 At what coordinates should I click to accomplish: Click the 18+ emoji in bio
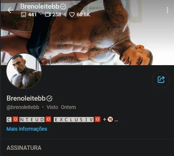[110, 119]
